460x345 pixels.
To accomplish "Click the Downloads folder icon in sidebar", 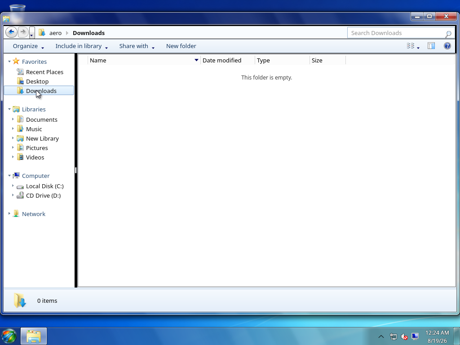I will coord(20,90).
